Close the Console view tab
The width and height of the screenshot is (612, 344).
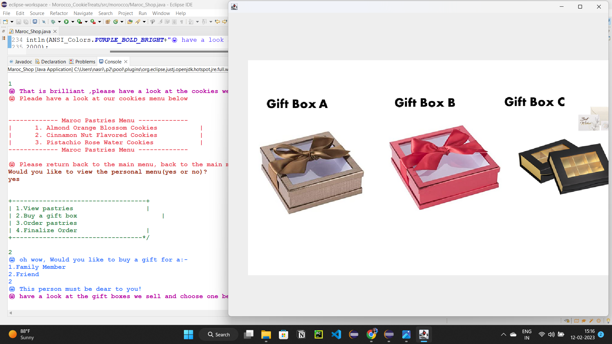tap(126, 61)
